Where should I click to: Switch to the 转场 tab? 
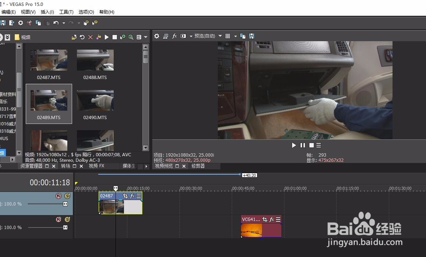(x=66, y=166)
